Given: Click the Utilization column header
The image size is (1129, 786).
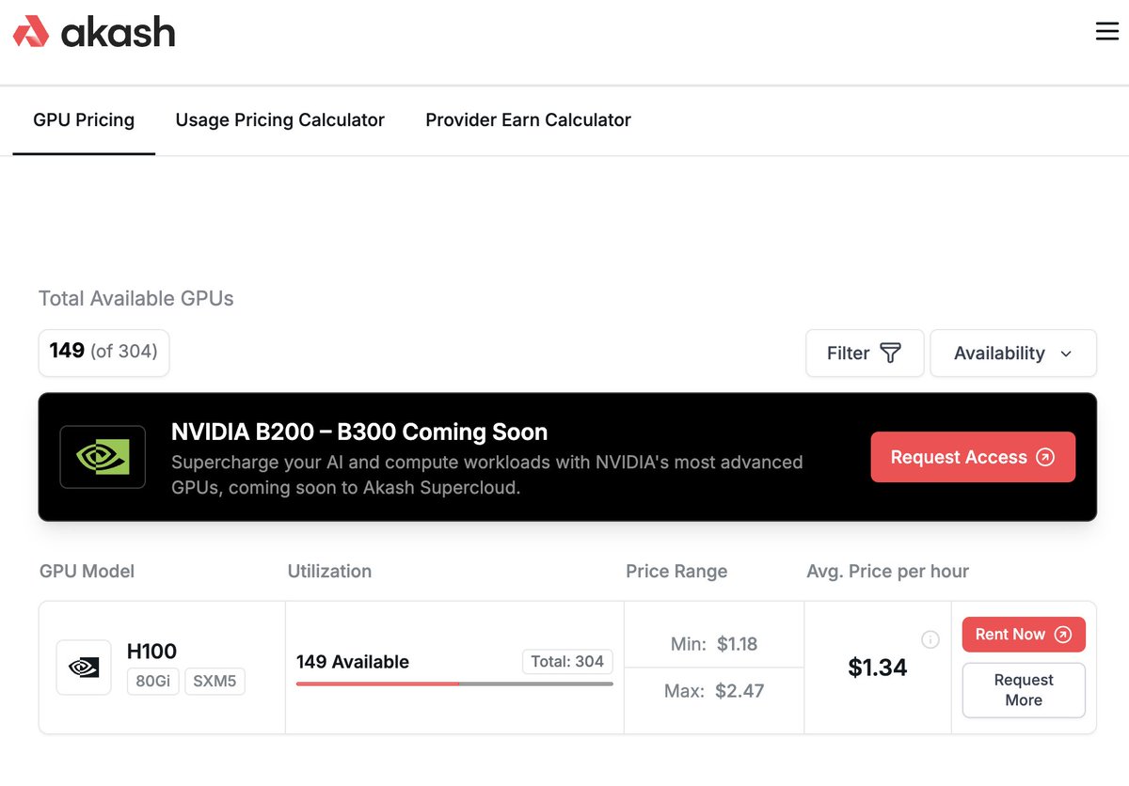Looking at the screenshot, I should tap(329, 572).
